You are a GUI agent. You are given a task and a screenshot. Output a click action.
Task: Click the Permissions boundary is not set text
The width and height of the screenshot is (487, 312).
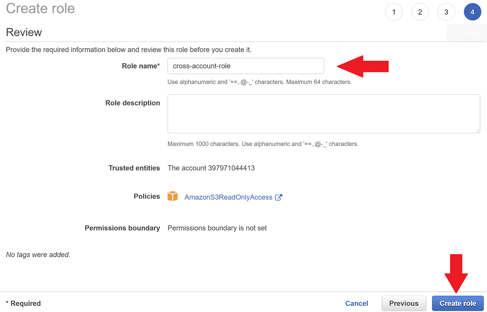(217, 228)
